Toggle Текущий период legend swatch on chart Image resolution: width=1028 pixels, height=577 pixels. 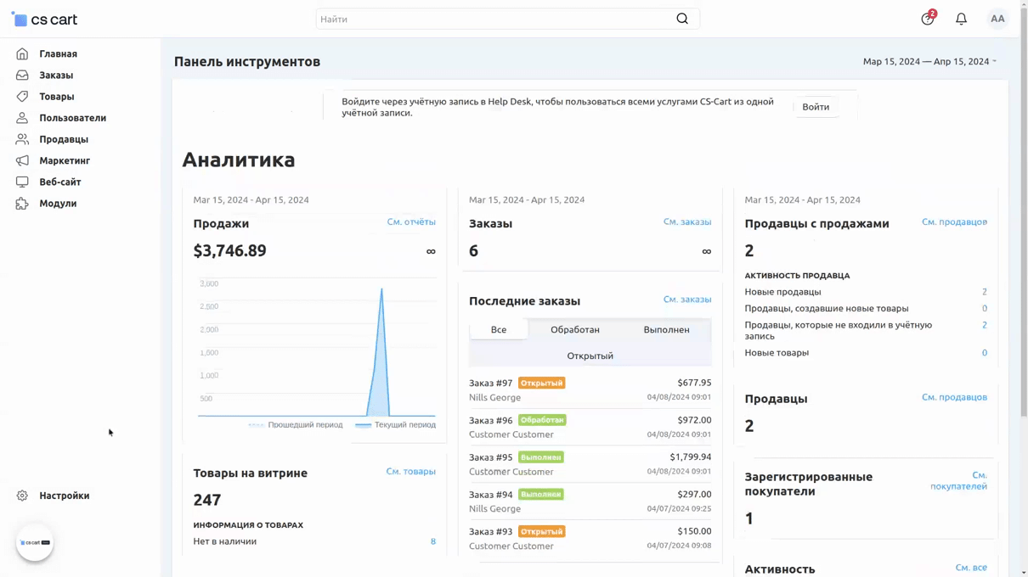click(x=364, y=424)
